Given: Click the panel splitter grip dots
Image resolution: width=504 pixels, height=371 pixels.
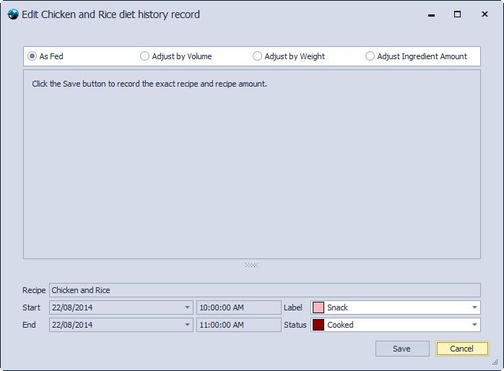Looking at the screenshot, I should pyautogui.click(x=251, y=265).
